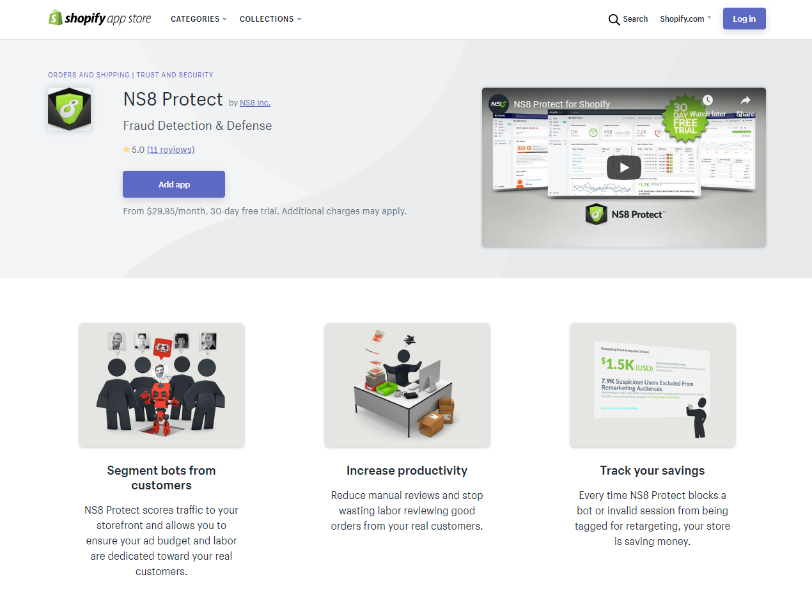Click the NS8 channel avatar in video
812x593 pixels.
pos(499,104)
